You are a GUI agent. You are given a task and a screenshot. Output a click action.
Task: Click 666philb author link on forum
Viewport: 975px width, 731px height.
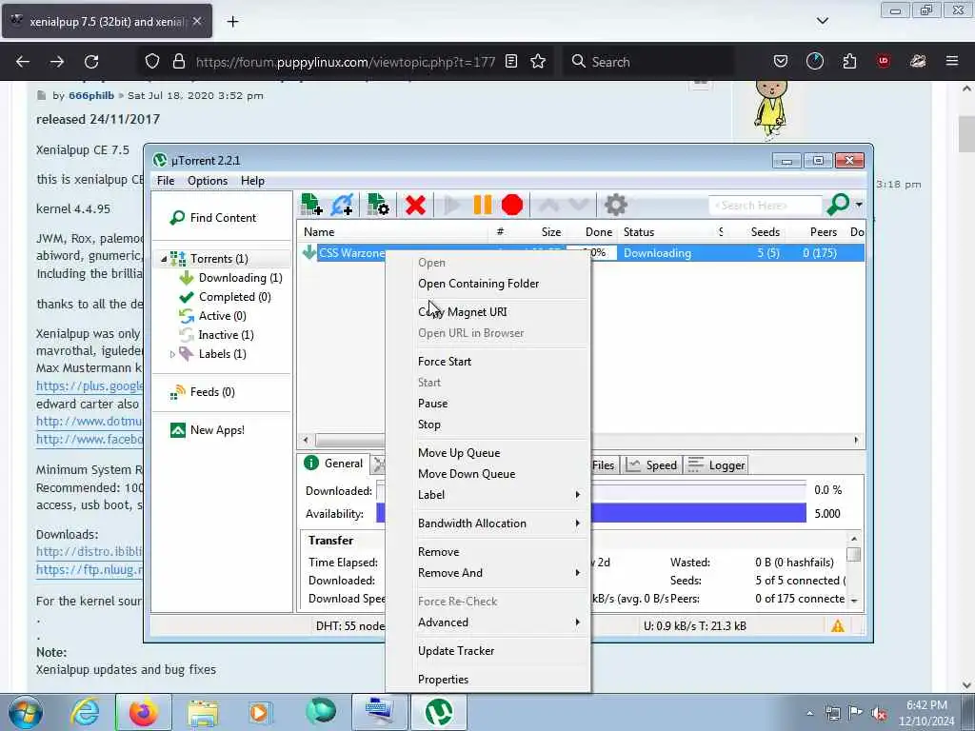91,96
